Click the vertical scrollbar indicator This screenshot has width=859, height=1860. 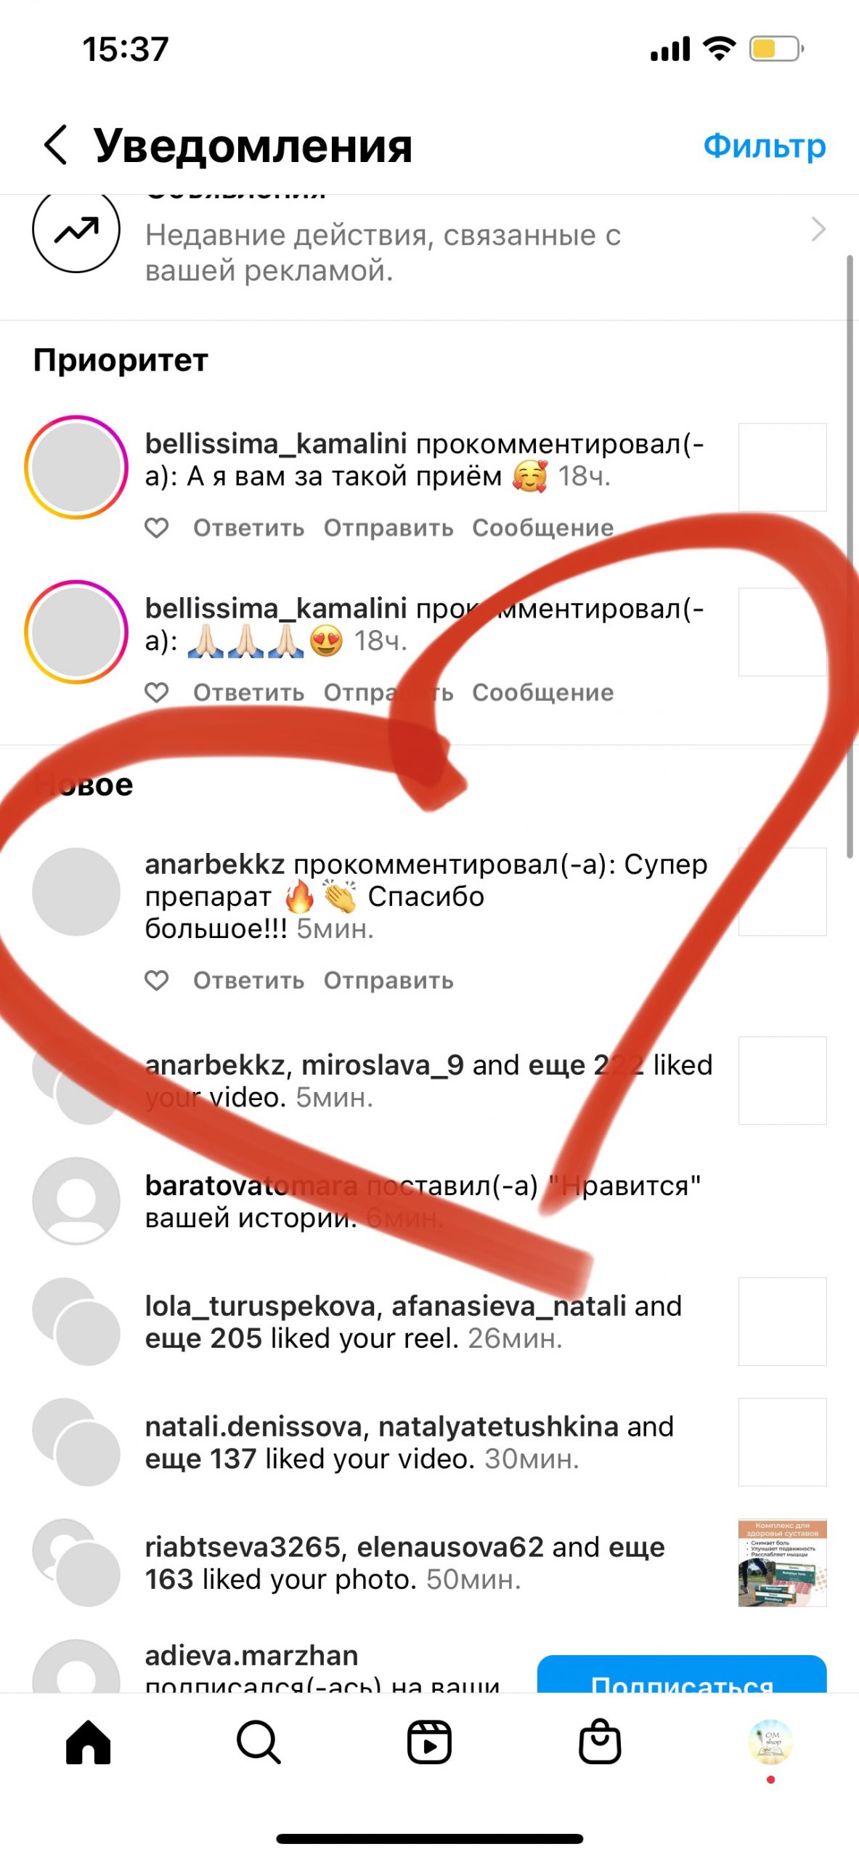(850, 557)
